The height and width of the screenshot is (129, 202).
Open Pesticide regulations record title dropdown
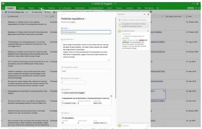click(x=85, y=19)
